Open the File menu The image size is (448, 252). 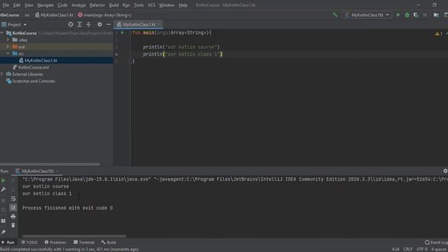[6, 5]
